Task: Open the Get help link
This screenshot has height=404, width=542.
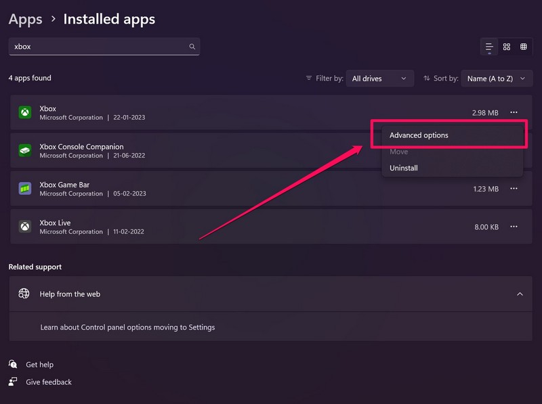Action: [39, 365]
